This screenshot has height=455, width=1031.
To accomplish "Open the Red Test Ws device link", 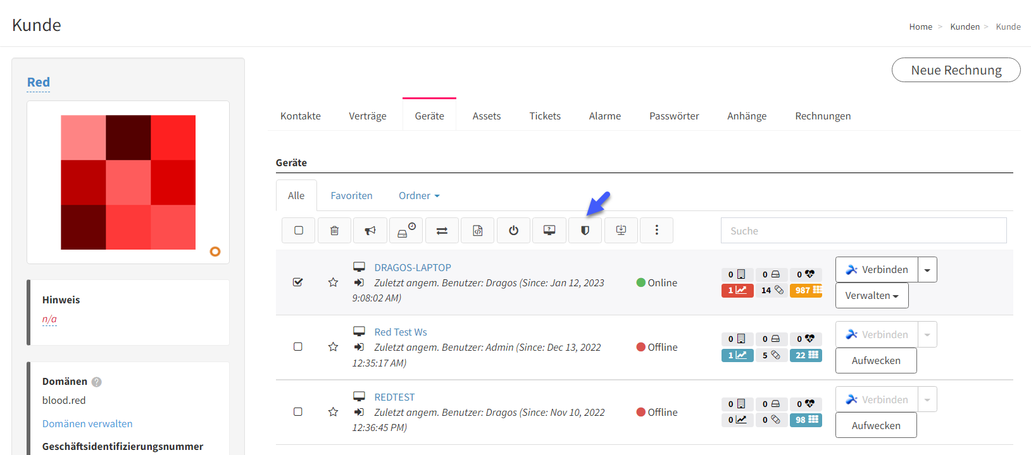I will pyautogui.click(x=401, y=332).
